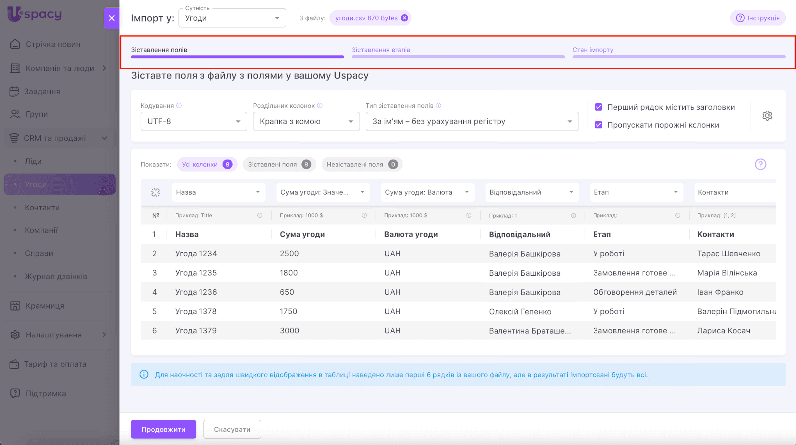Click the field matching type info icon
Image resolution: width=796 pixels, height=445 pixels.
(x=439, y=106)
